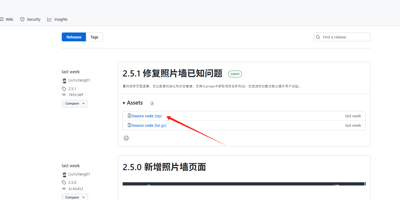The width and height of the screenshot is (400, 200).
Task: Open commit 785130f
Action: pyautogui.click(x=76, y=95)
